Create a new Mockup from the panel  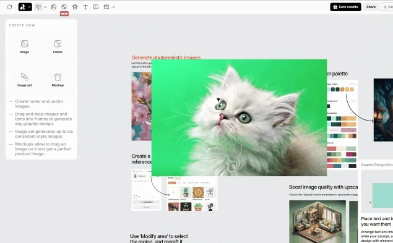[x=58, y=80]
